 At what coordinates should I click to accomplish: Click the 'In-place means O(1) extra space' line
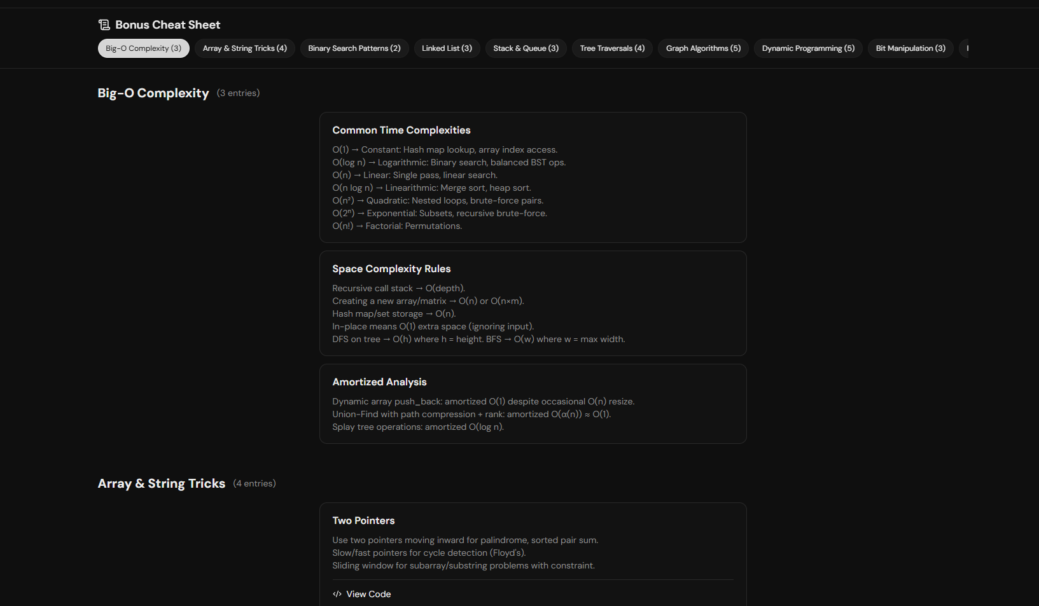tap(433, 327)
